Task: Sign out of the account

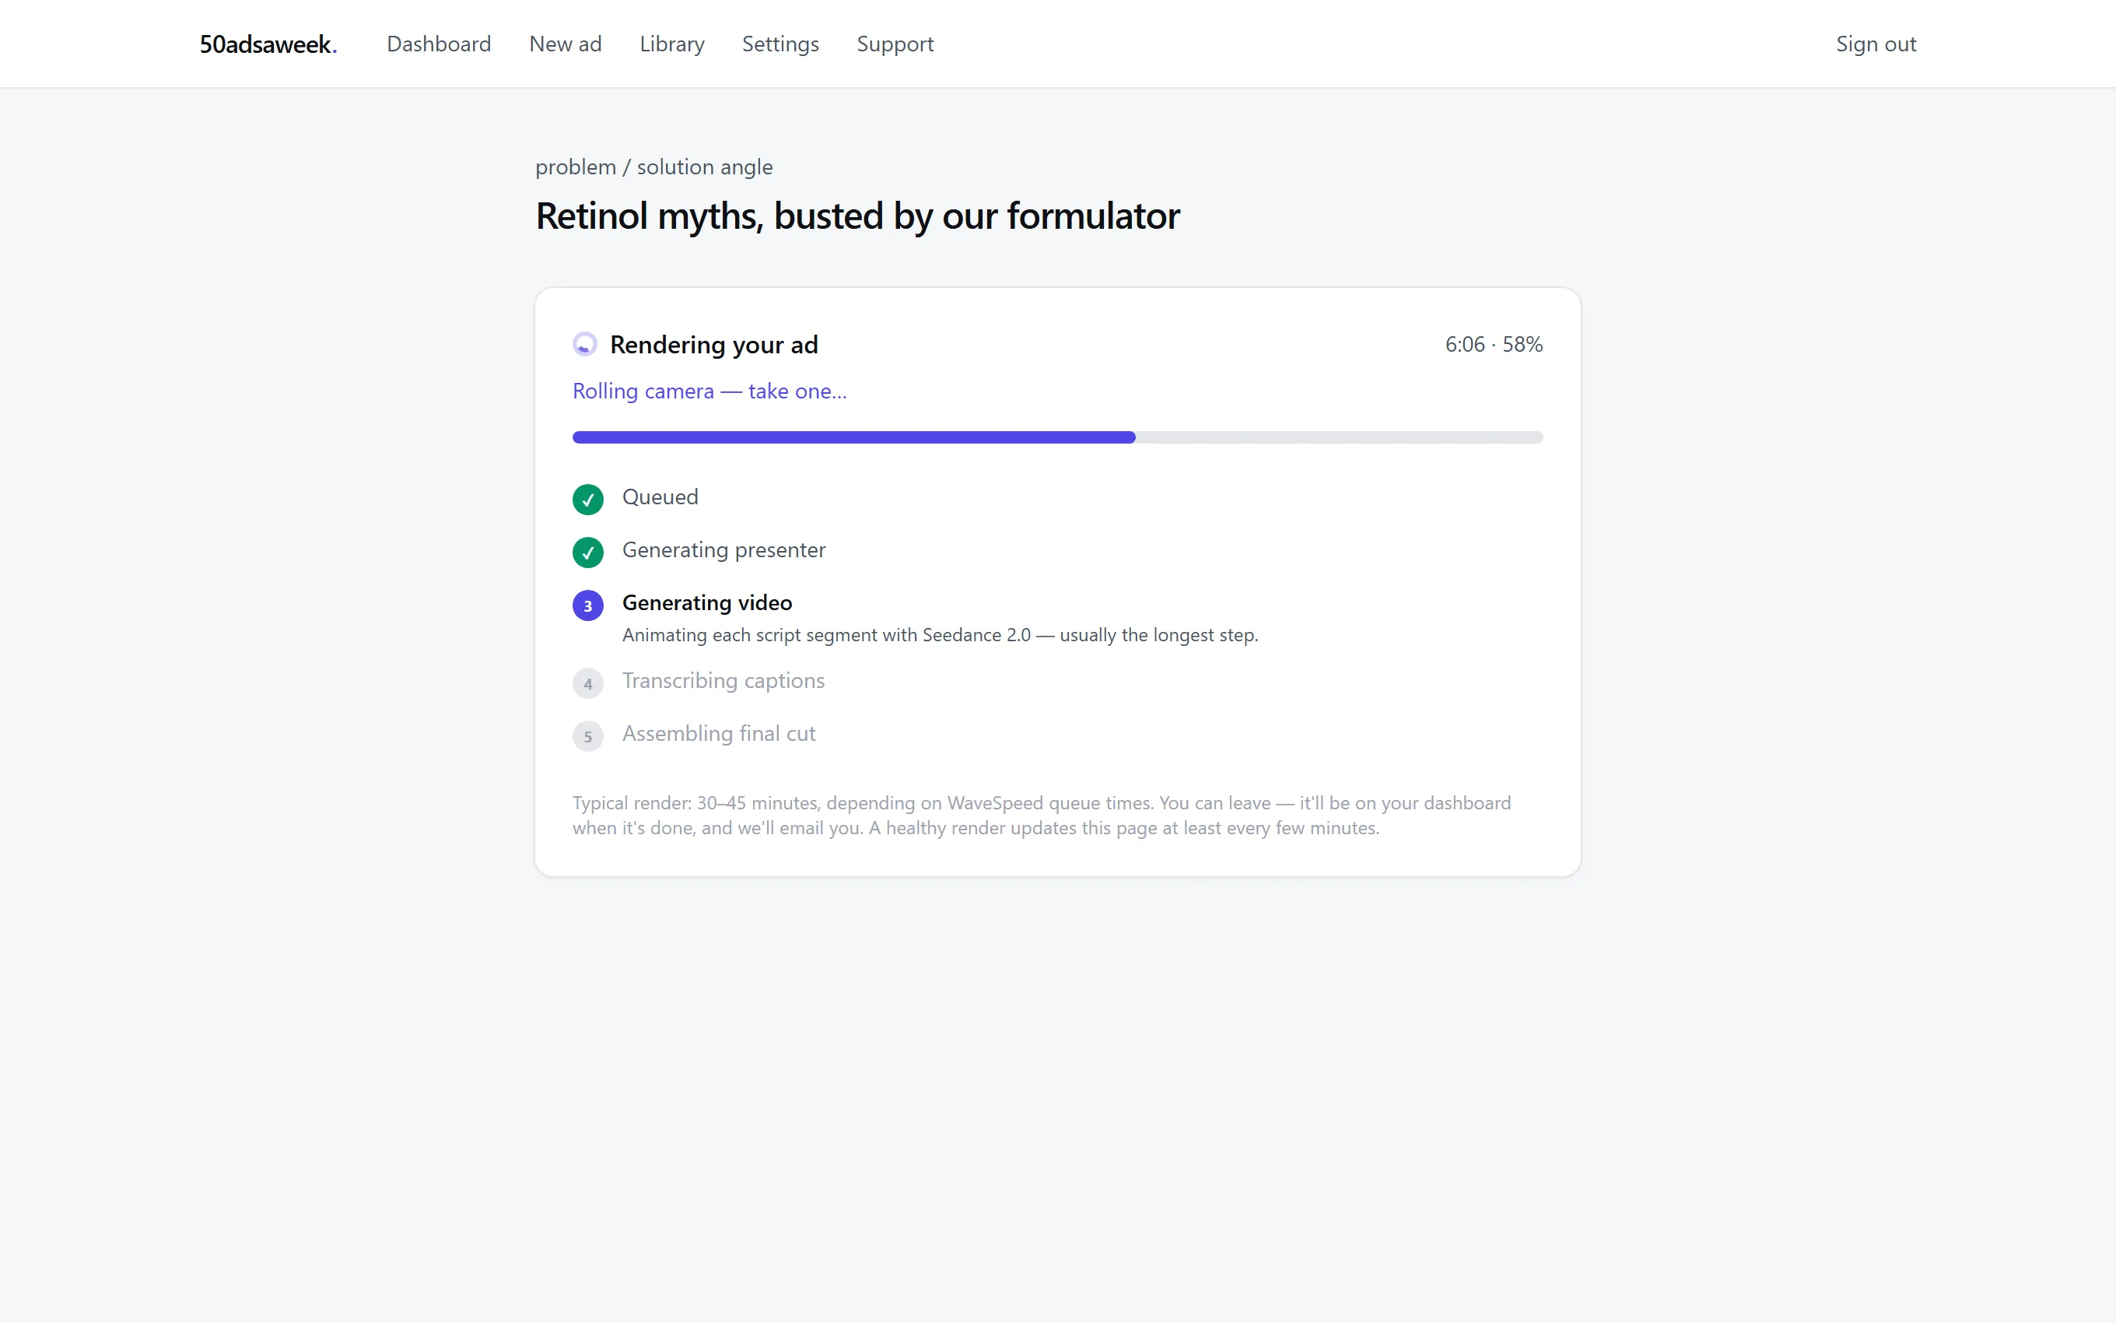Action: click(x=1876, y=44)
